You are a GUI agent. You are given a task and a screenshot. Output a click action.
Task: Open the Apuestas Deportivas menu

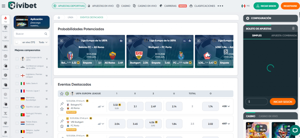coord(69,6)
